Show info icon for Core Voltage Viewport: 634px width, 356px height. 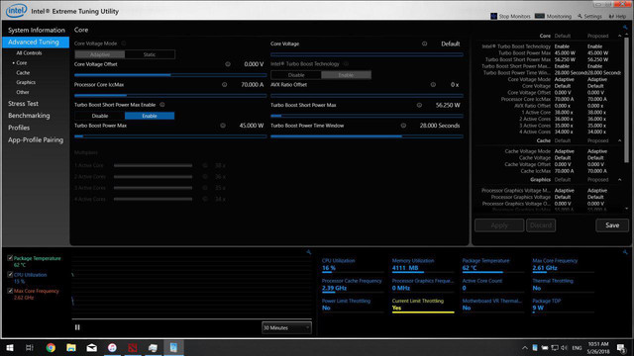[x=425, y=44]
